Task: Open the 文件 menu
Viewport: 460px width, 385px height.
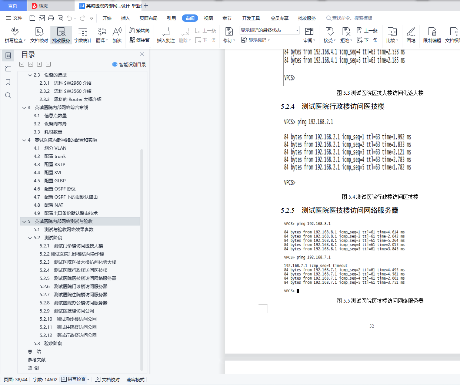Action: [x=14, y=18]
